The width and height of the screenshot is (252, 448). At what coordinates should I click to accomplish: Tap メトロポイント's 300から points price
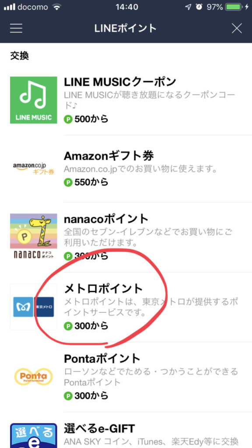click(x=91, y=325)
